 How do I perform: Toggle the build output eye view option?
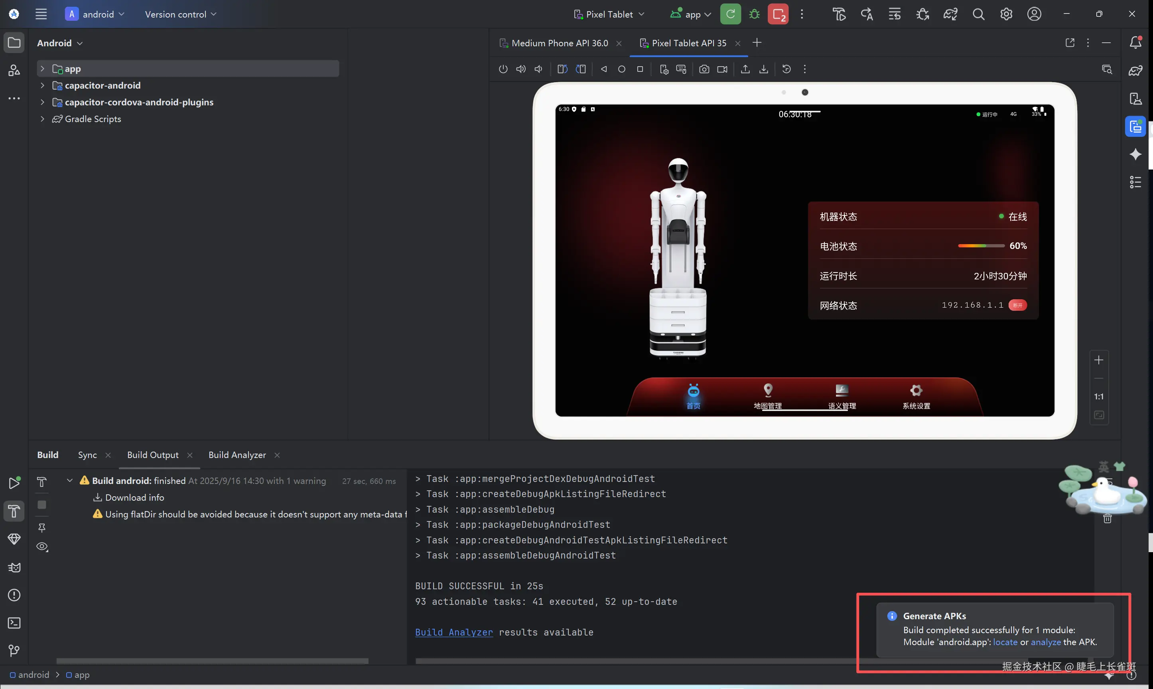42,547
